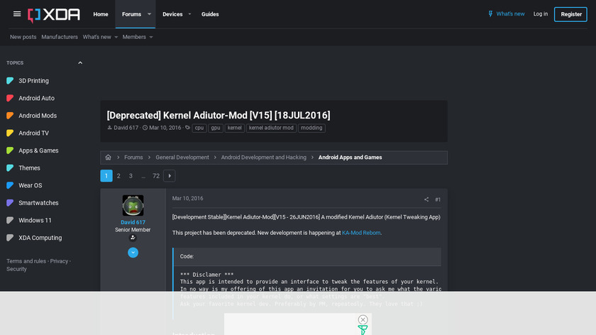Click the Themes teal tag icon
Viewport: 596px width, 335px height.
click(10, 167)
